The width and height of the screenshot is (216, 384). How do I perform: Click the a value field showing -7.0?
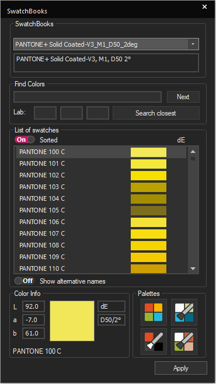click(33, 320)
